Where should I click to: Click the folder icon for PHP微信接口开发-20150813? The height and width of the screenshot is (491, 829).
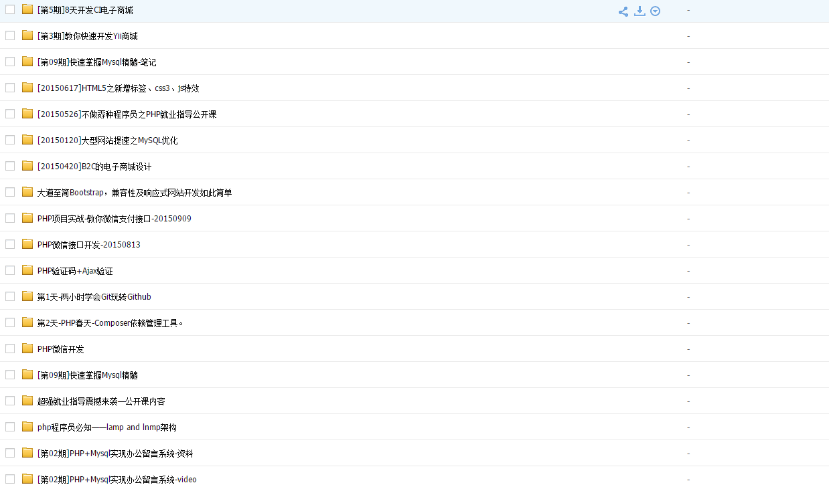[x=27, y=244]
